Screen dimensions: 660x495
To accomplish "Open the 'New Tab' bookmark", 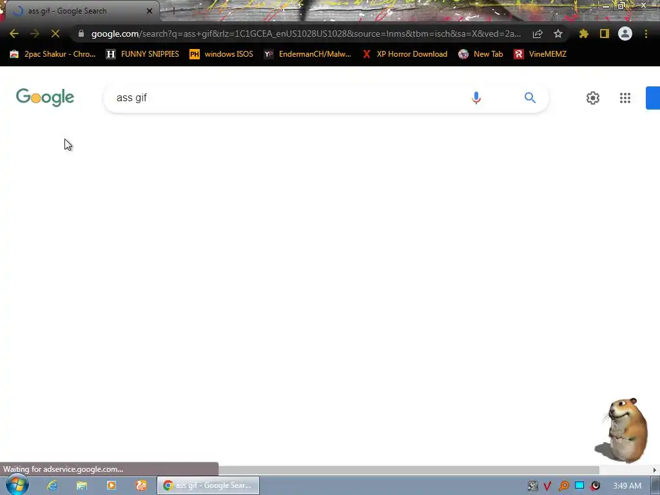I will (481, 54).
